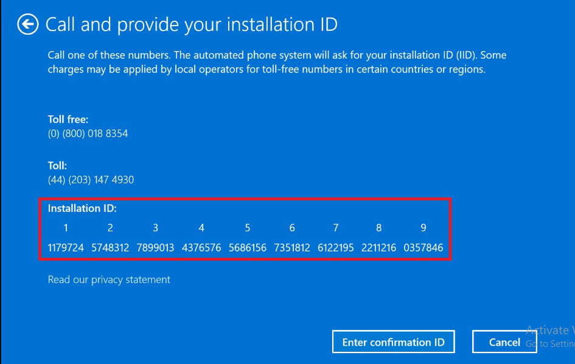Click installation ID block 0357846
This screenshot has height=364, width=575.
pos(423,248)
